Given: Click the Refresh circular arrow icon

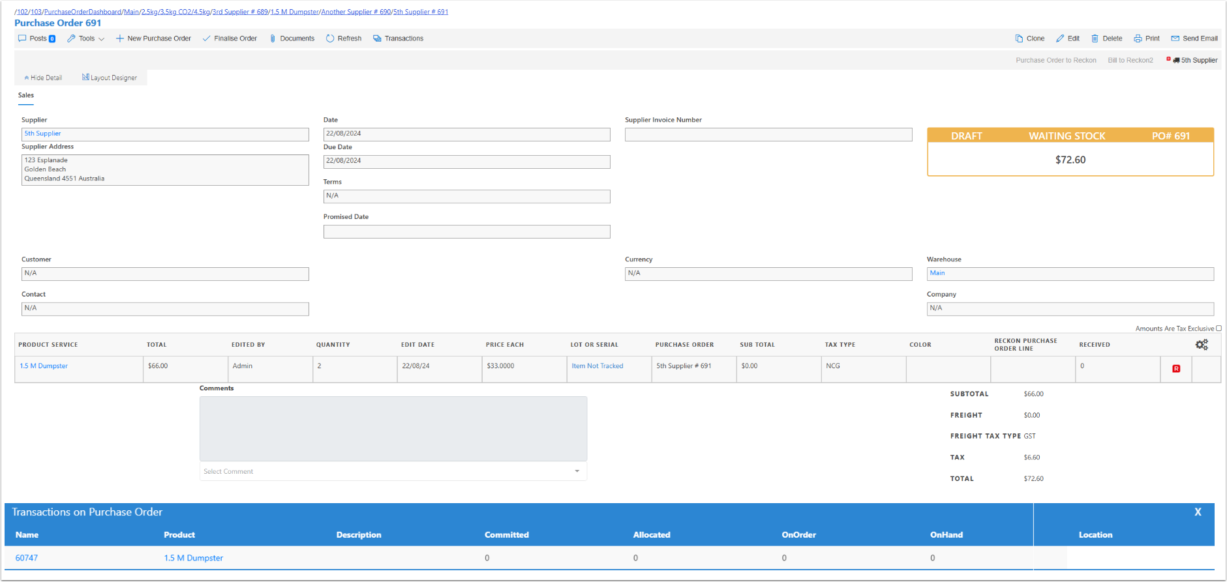Looking at the screenshot, I should tap(330, 38).
